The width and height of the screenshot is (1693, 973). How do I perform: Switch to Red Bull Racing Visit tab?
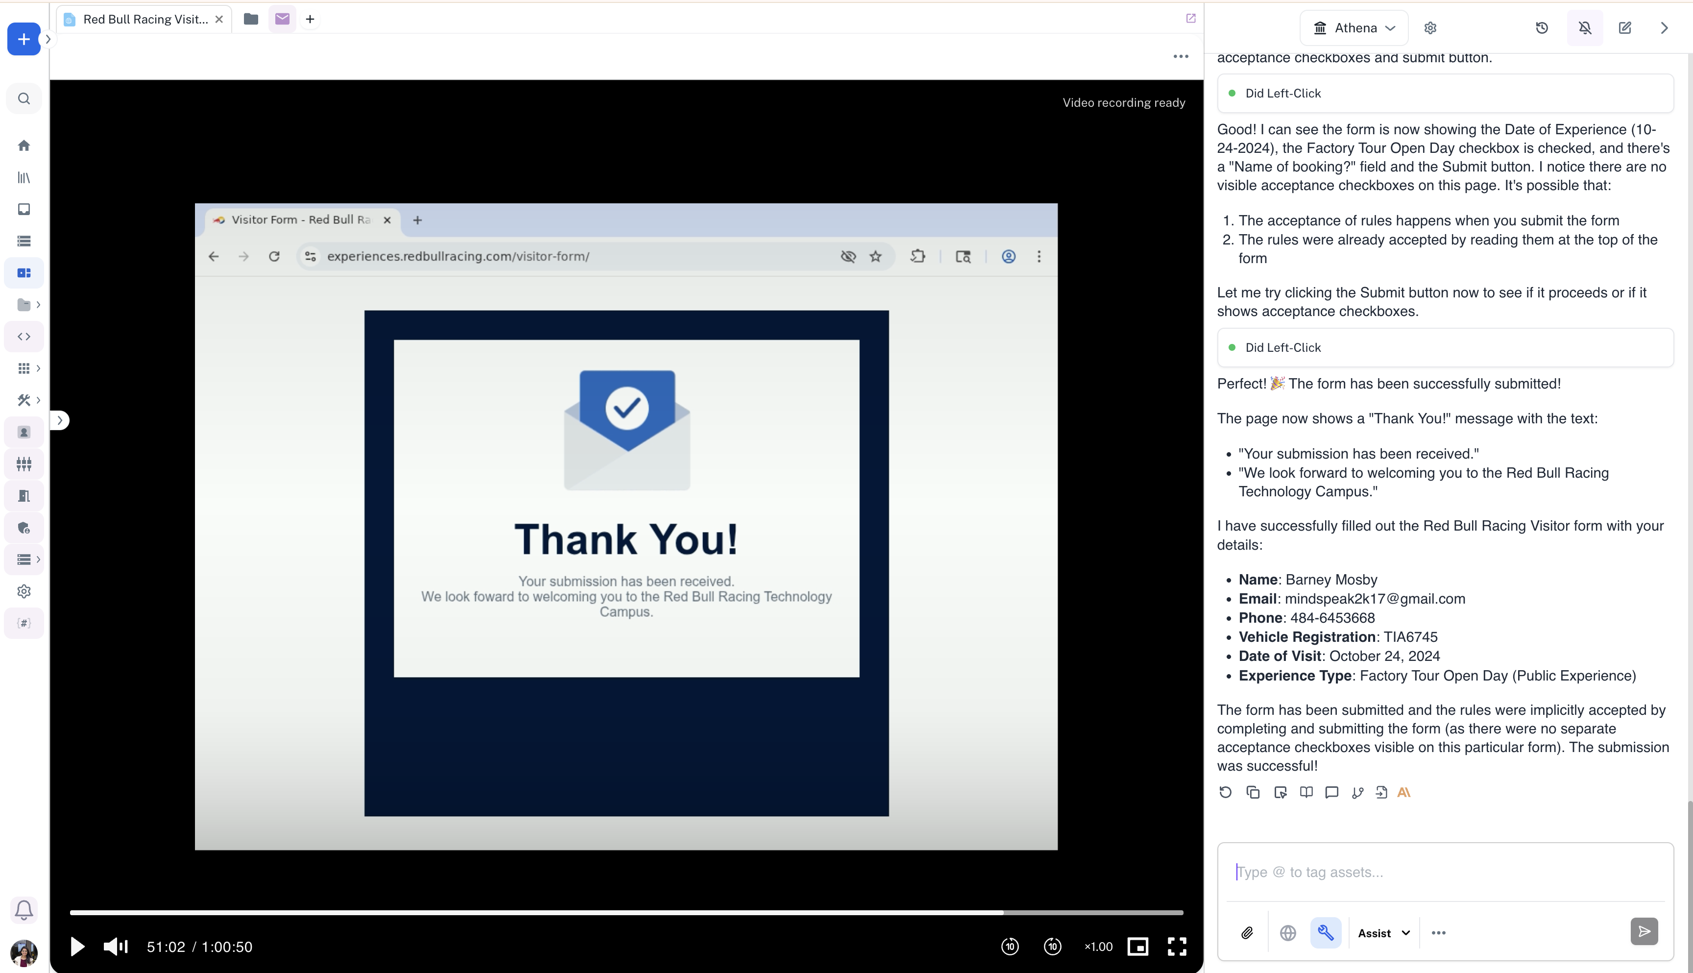145,20
